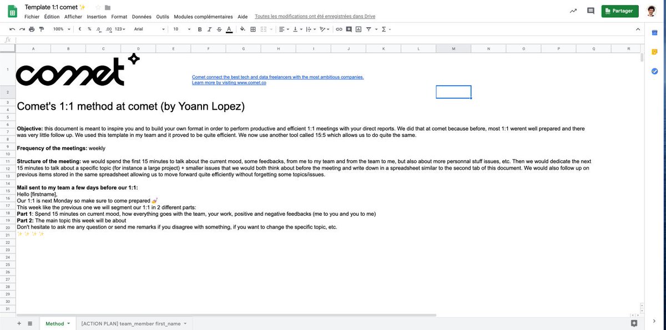
Task: Toggle bold formatting
Action: pyautogui.click(x=200, y=29)
